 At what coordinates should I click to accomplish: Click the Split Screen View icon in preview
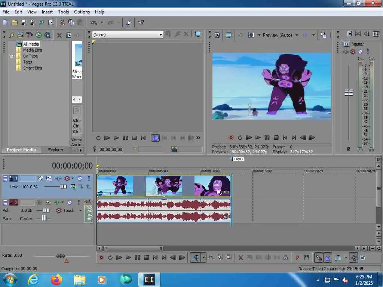pos(251,35)
